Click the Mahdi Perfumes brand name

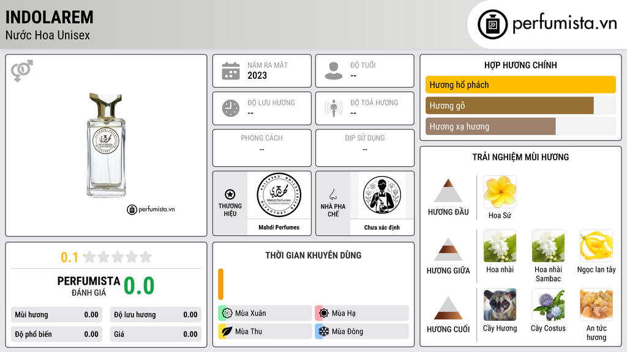[x=279, y=227]
